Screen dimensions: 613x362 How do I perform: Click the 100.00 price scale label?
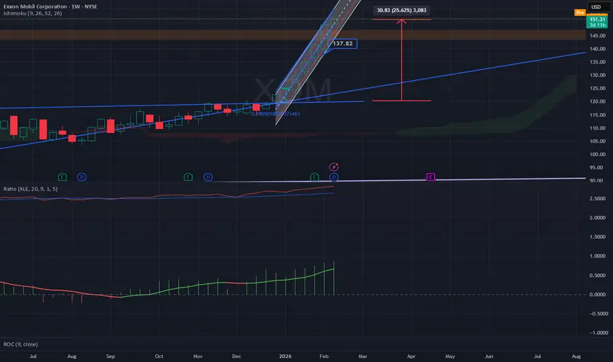click(x=598, y=154)
